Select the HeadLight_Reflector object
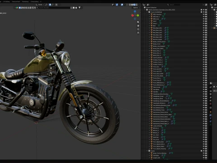This screenshot has height=163, width=217. click(x=159, y=103)
